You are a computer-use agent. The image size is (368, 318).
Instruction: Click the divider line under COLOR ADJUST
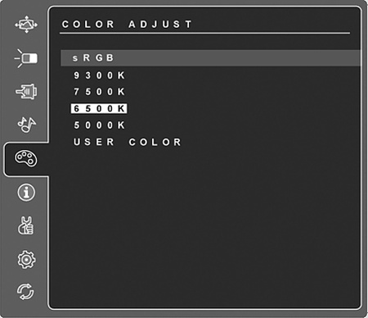click(205, 34)
